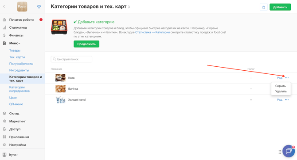This screenshot has height=160, width=297.
Task: Go to Товары submenu
Action: [x=15, y=50]
